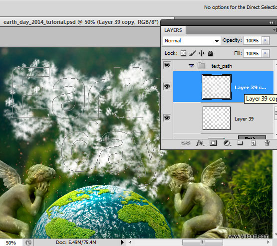The height and width of the screenshot is (246, 277).
Task: Hide Layer 39 copy visibility eye
Action: coord(167,87)
